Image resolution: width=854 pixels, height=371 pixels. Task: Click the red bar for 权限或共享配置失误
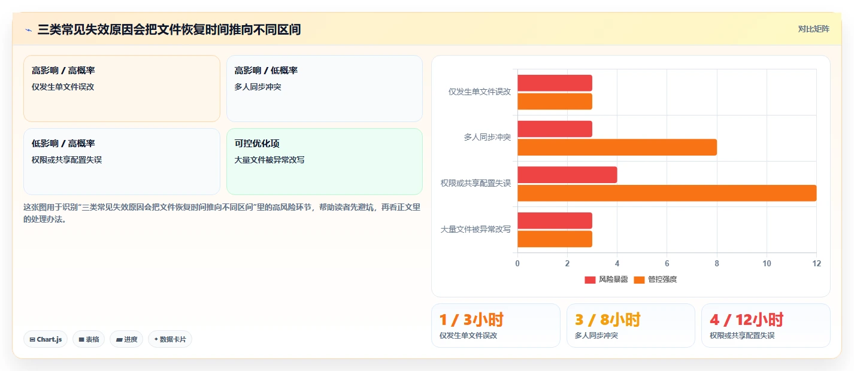pyautogui.click(x=567, y=175)
